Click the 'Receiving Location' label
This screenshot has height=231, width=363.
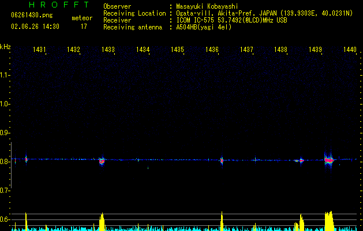pos(134,13)
